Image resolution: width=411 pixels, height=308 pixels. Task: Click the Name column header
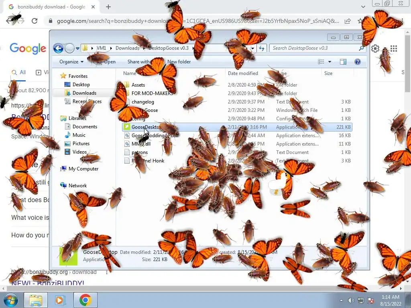130,73
